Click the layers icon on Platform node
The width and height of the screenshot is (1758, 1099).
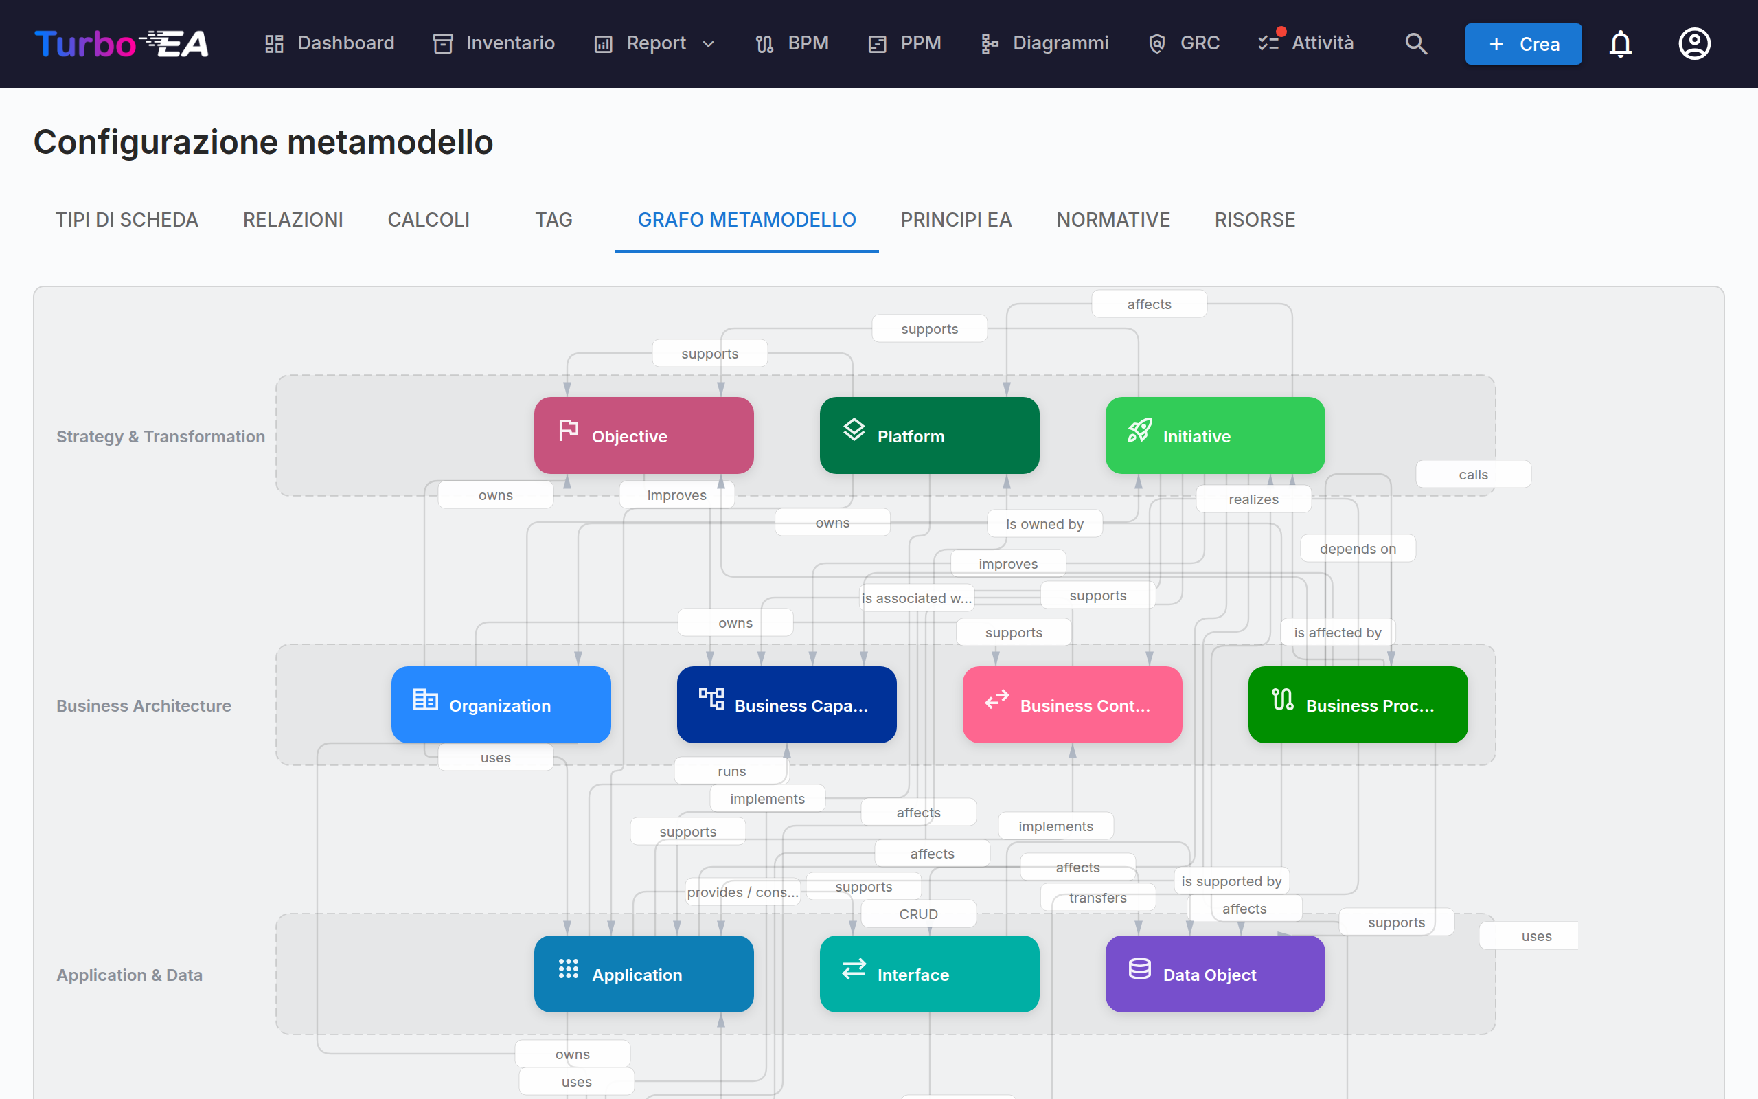pyautogui.click(x=854, y=430)
